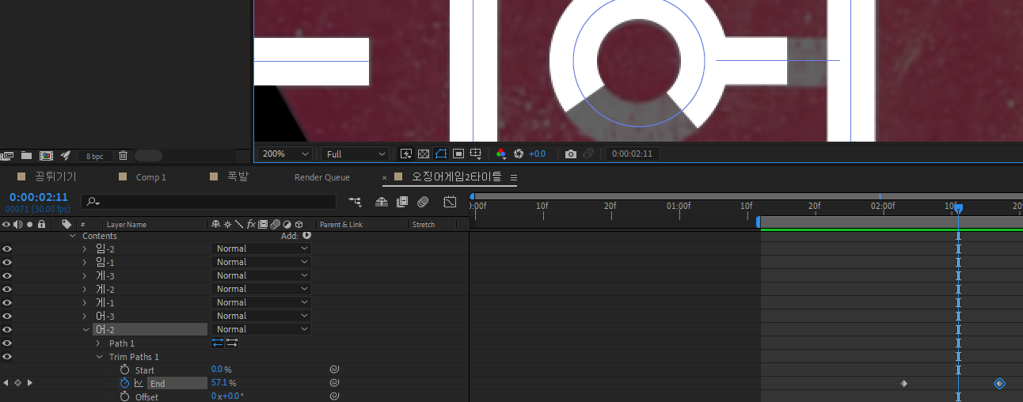Collapse the Trim Paths 1 group
This screenshot has height=402, width=1023.
click(x=100, y=357)
